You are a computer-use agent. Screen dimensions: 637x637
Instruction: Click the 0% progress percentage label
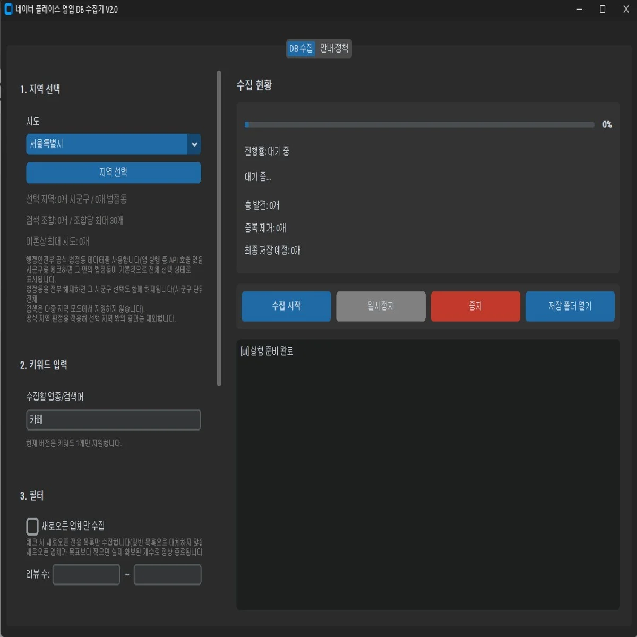point(607,125)
